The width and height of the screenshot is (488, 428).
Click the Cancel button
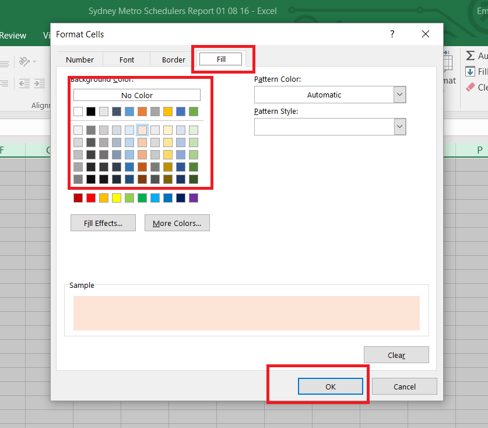coord(404,386)
